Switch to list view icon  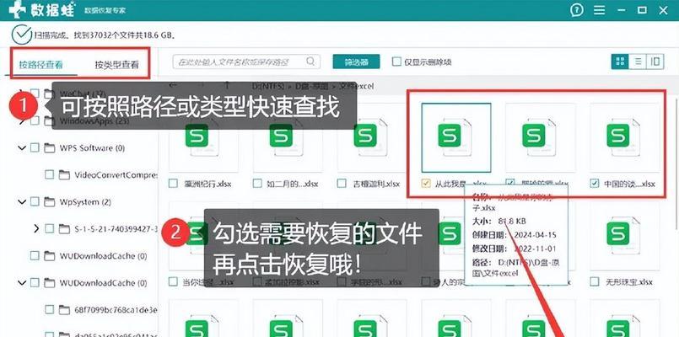tap(638, 62)
